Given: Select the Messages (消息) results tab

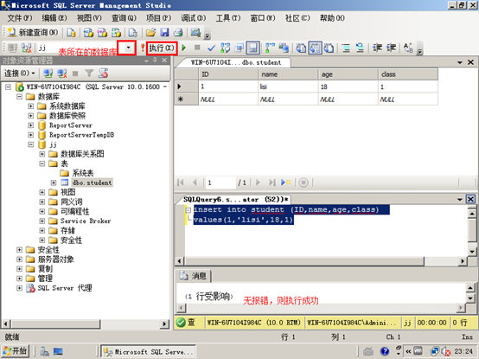Looking at the screenshot, I should (195, 276).
